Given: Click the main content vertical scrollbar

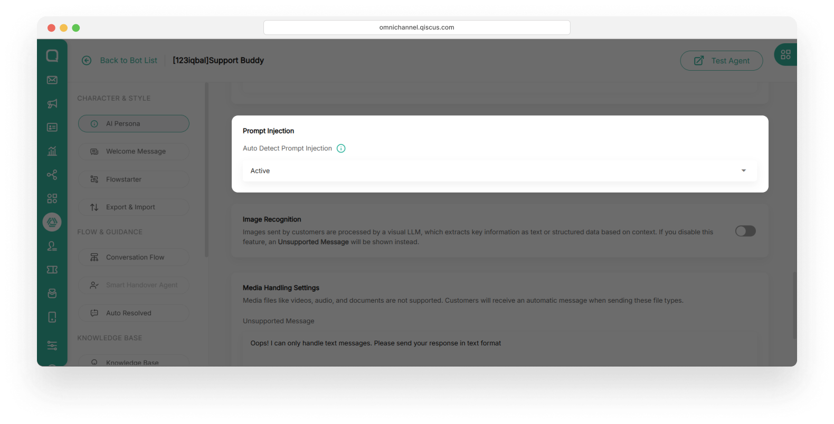Looking at the screenshot, I should [794, 305].
